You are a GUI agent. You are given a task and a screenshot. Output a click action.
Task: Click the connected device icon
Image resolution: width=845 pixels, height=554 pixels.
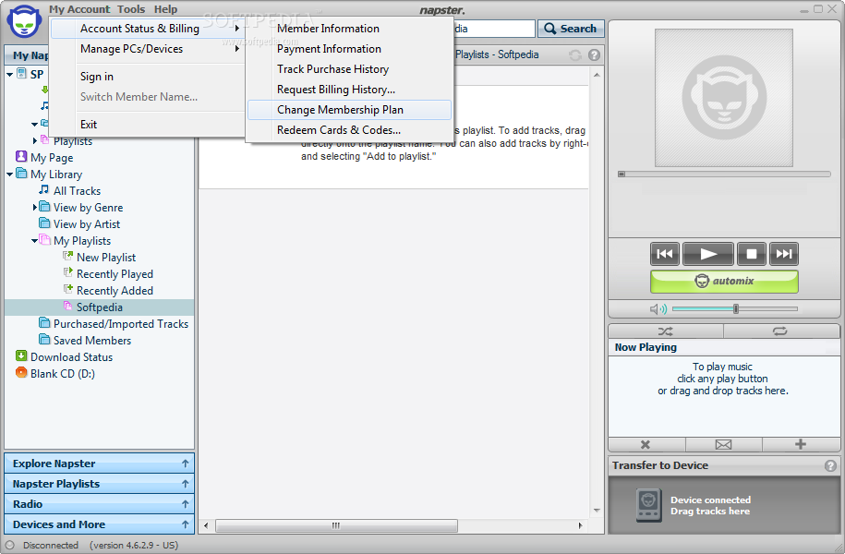[649, 505]
